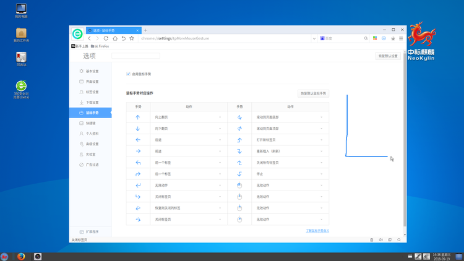Open 基本设置 in the sidebar
Image resolution: width=464 pixels, height=261 pixels.
[90, 71]
